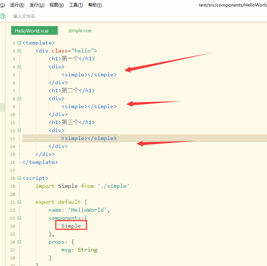Open the 运行(R) menu
Screen dimensions: 267x266
click(x=17, y=5)
